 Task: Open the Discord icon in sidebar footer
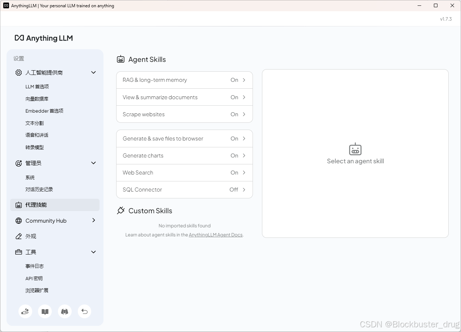point(65,311)
